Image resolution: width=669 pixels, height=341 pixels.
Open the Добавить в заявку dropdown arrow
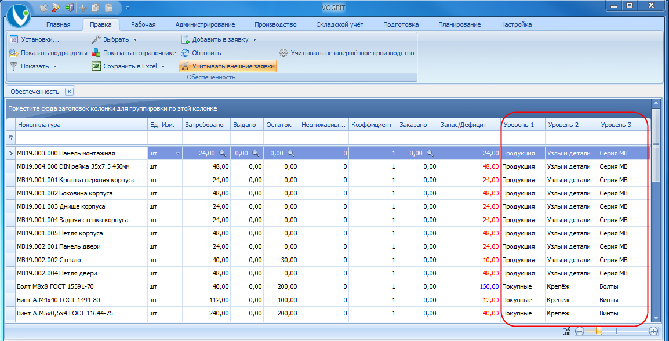tap(254, 40)
